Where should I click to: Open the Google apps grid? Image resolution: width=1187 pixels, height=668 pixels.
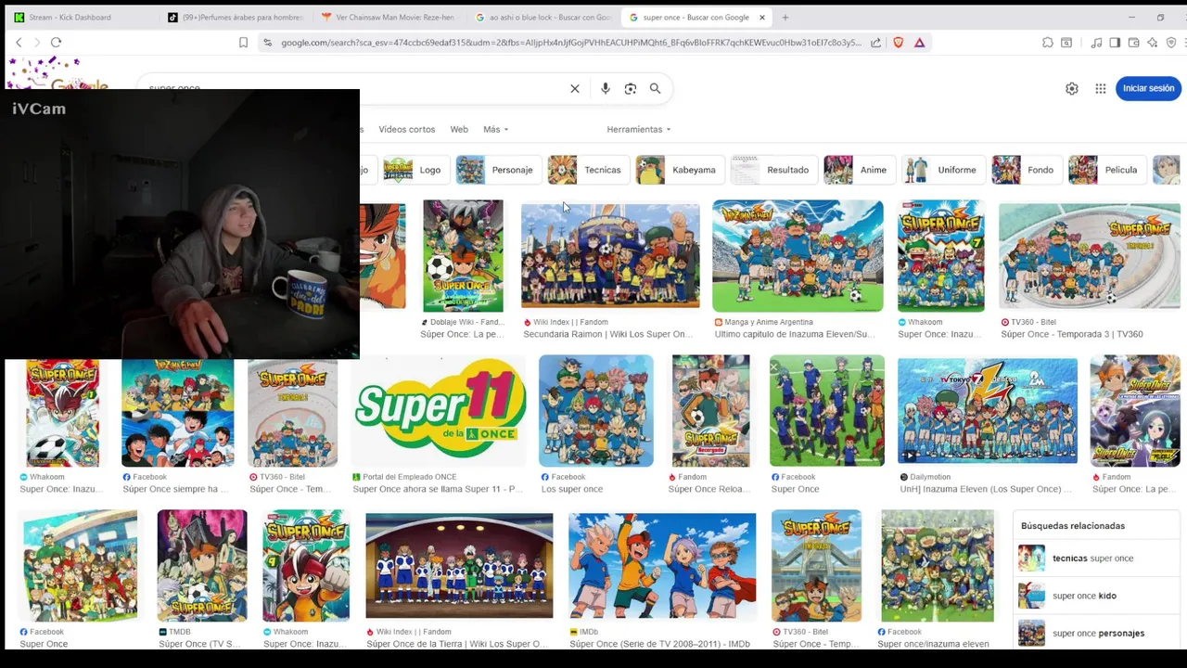coord(1101,89)
